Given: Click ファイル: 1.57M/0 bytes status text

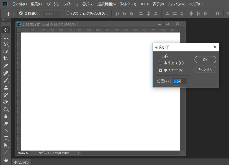Looking at the screenshot, I should [53, 153].
